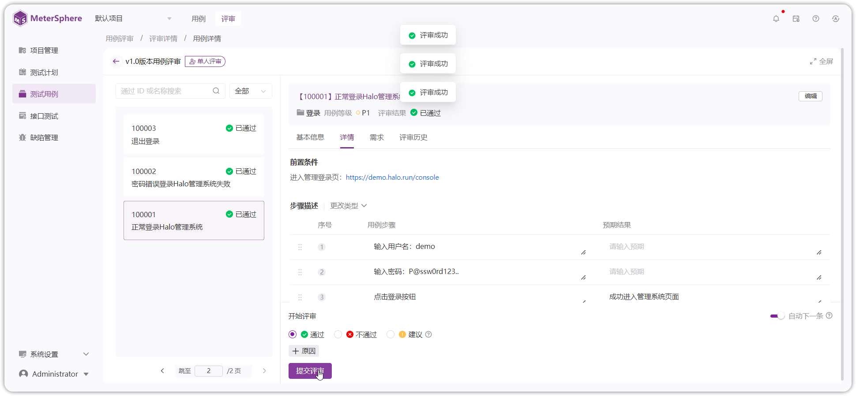Open the 详情 tab
The width and height of the screenshot is (856, 396).
347,137
